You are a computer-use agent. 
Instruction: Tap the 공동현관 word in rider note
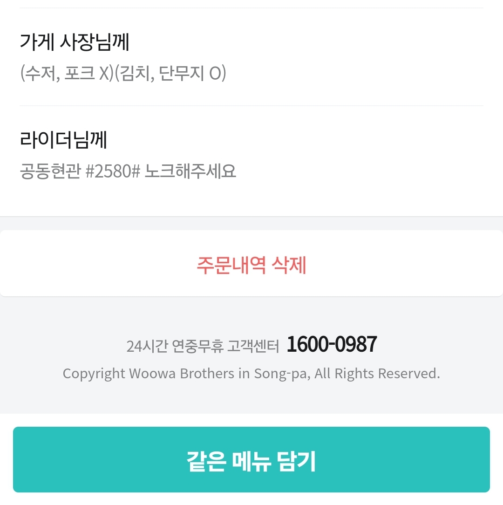(50, 171)
